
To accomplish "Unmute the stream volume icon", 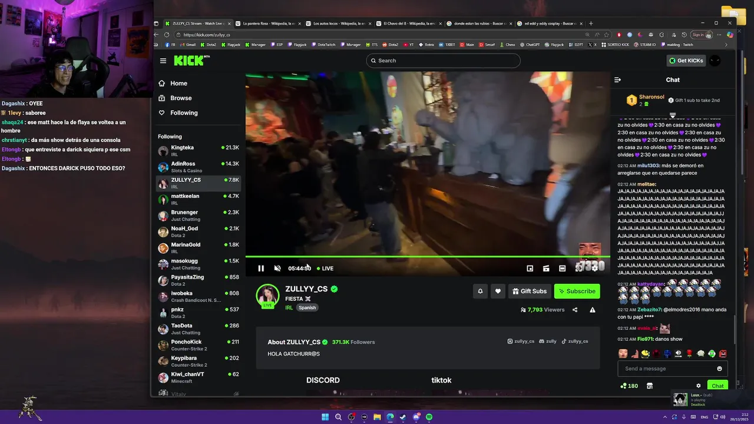I will (x=277, y=269).
